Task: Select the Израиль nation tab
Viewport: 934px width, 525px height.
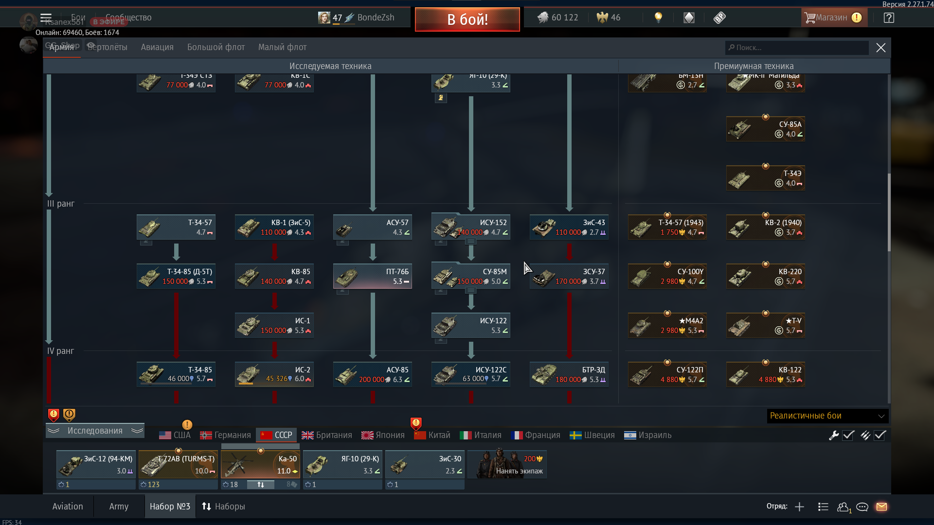Action: (647, 435)
